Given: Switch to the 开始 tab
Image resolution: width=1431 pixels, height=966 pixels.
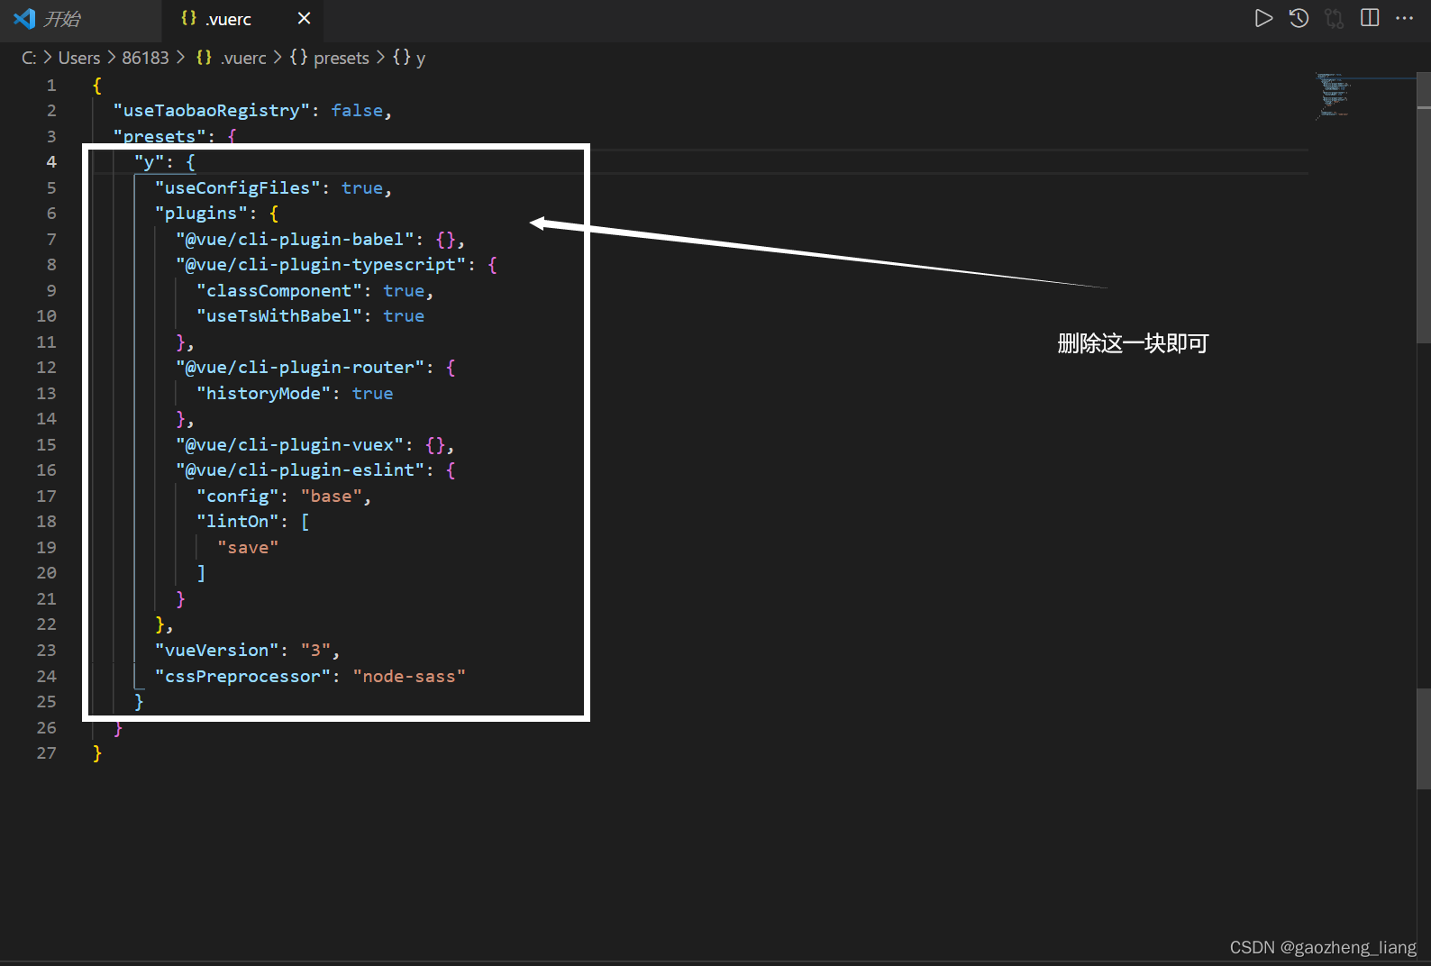Looking at the screenshot, I should coord(80,19).
